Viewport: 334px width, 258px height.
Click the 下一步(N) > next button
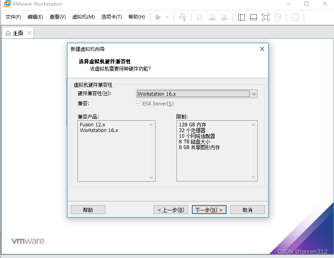209,210
